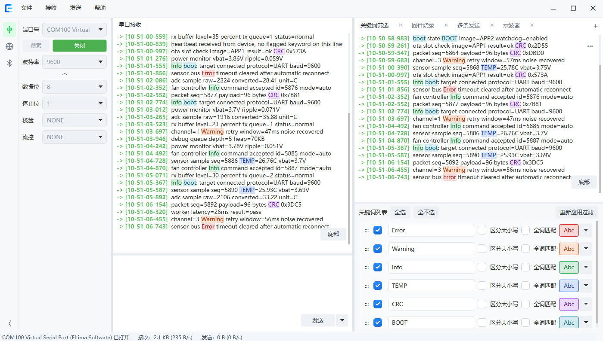Check 全词匹配 on the Info row

click(525, 267)
